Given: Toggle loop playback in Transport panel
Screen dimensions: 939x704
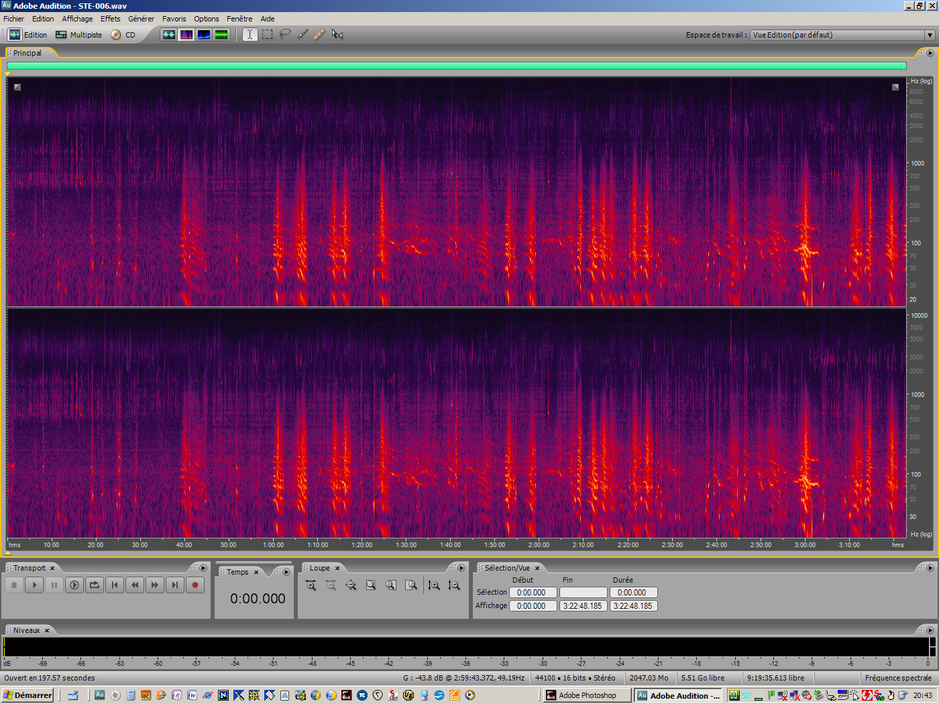Looking at the screenshot, I should [x=94, y=585].
